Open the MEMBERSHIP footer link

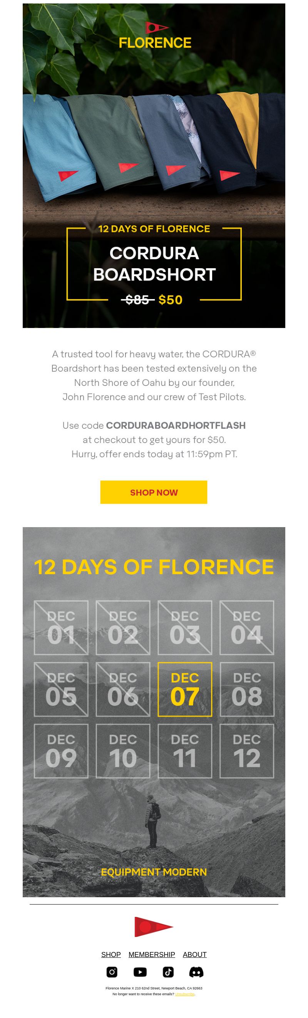(x=152, y=954)
